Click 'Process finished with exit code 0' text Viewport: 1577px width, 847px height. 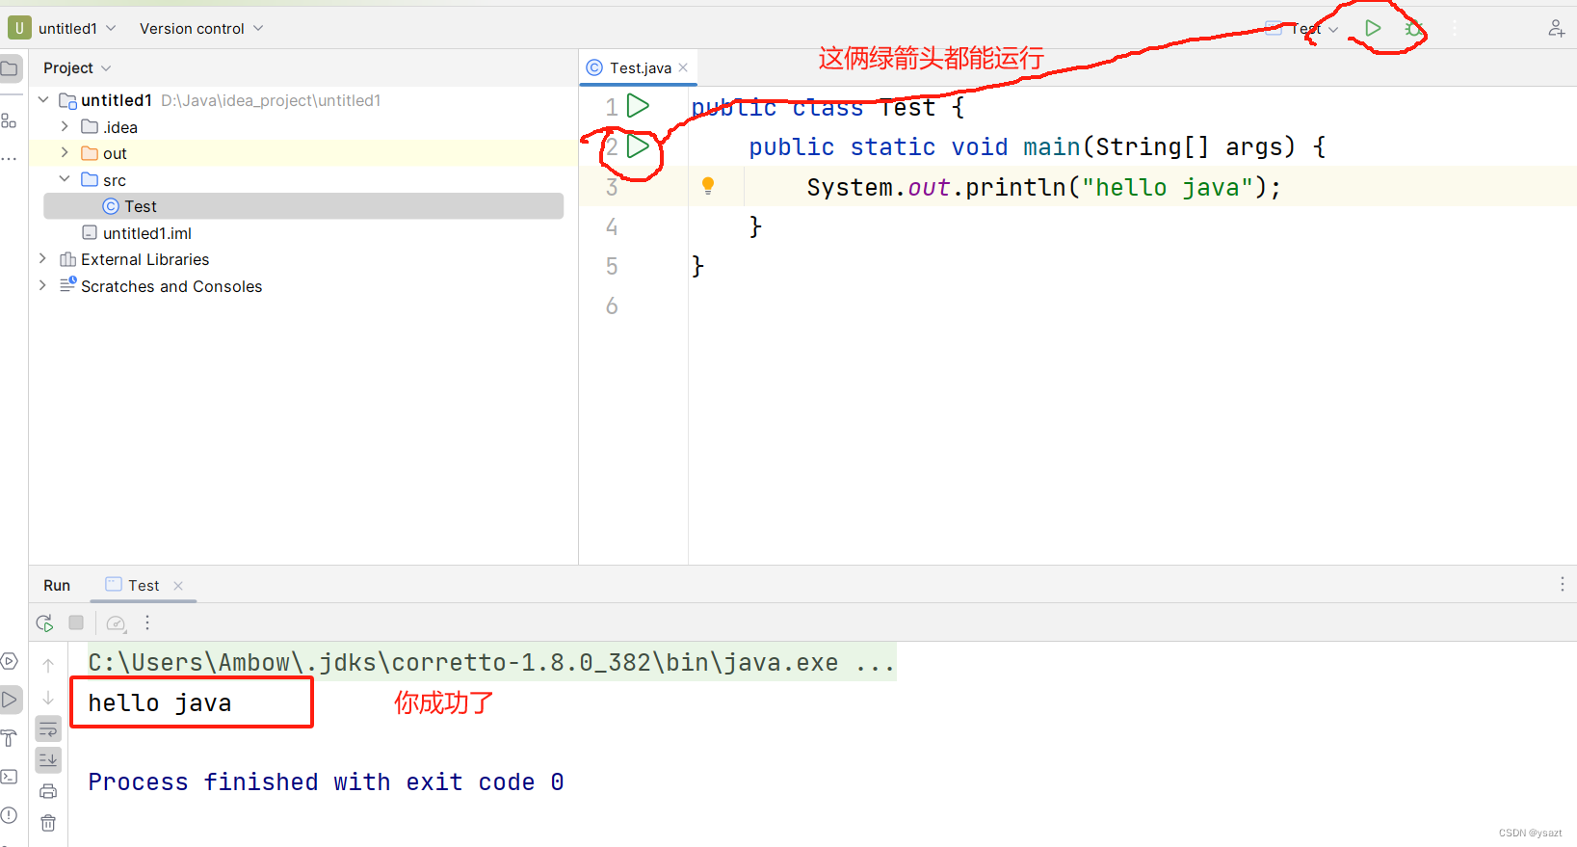coord(326,782)
